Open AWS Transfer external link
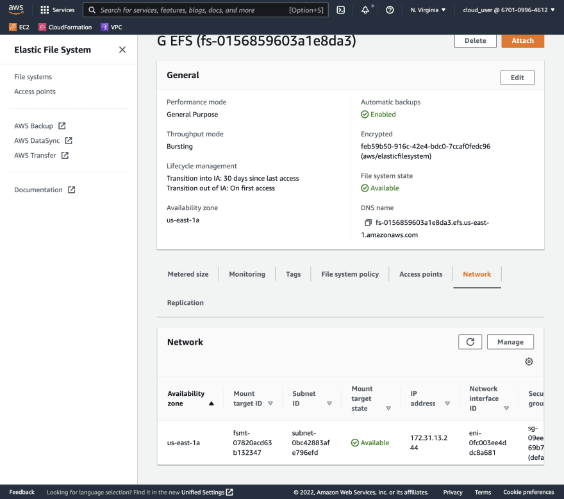The height and width of the screenshot is (499, 564). (x=42, y=155)
